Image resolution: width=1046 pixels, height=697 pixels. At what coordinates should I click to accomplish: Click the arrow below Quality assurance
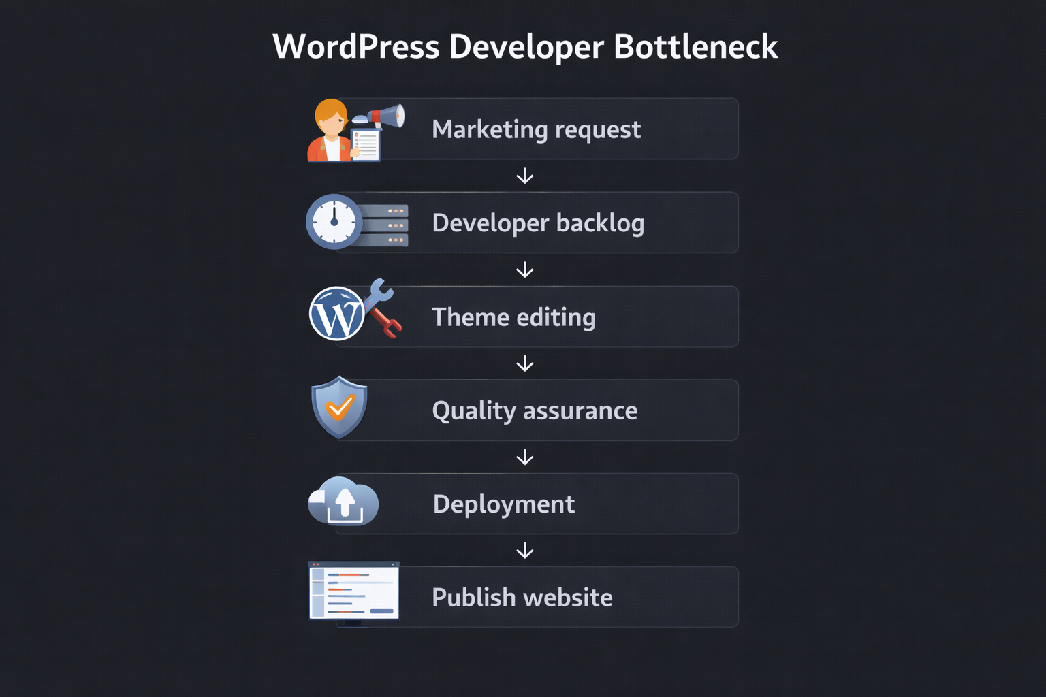(524, 457)
